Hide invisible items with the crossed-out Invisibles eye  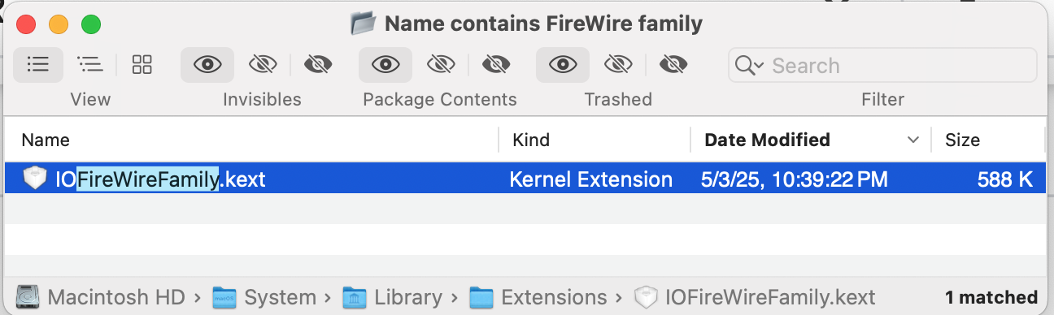[x=263, y=65]
